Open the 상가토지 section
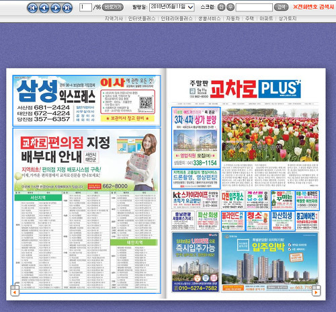This screenshot has width=336, height=312. coord(288,18)
